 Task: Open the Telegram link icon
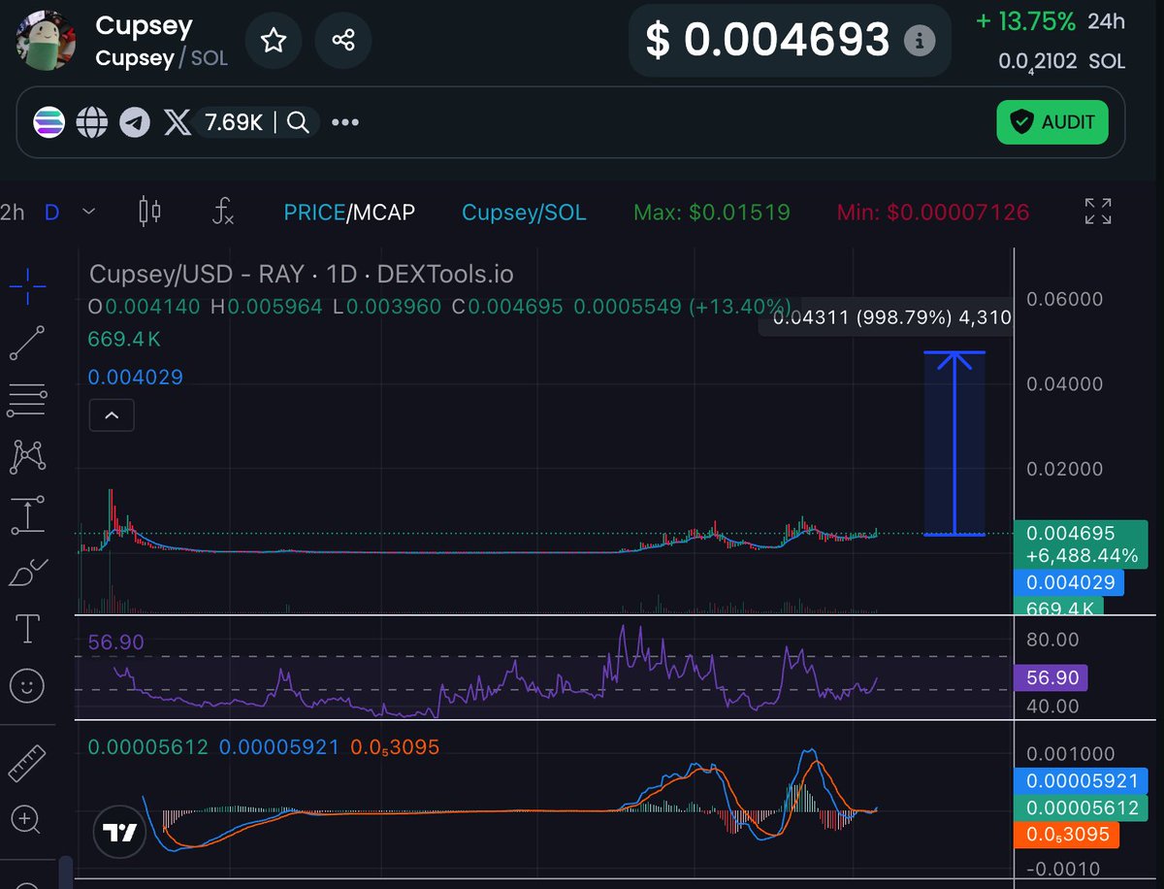(135, 122)
